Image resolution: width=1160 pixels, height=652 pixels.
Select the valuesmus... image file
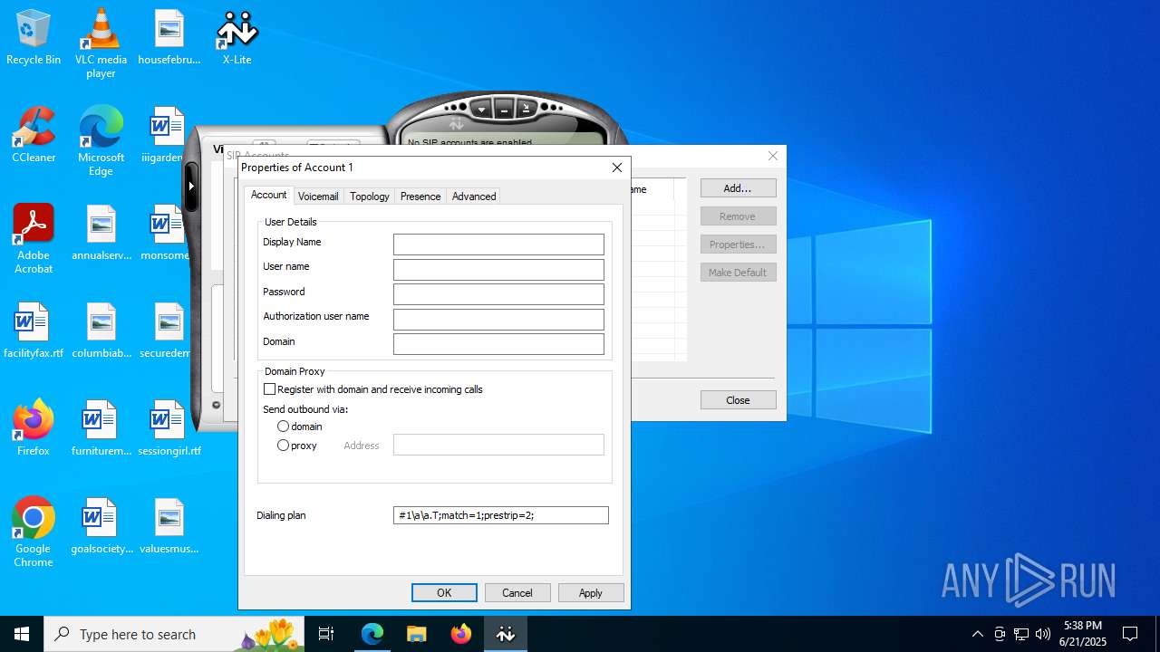tap(169, 527)
